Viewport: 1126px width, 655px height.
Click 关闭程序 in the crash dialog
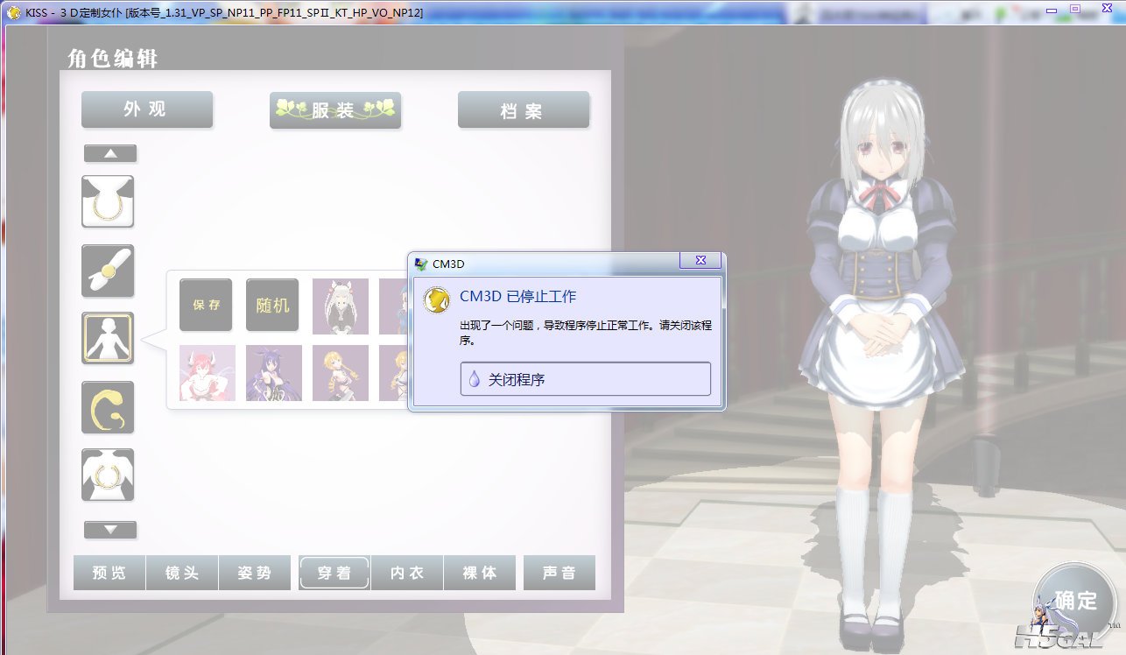pos(586,379)
